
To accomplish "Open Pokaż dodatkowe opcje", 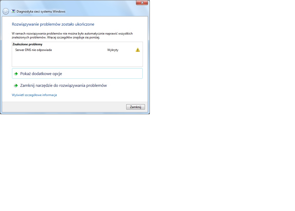I will [77, 73].
